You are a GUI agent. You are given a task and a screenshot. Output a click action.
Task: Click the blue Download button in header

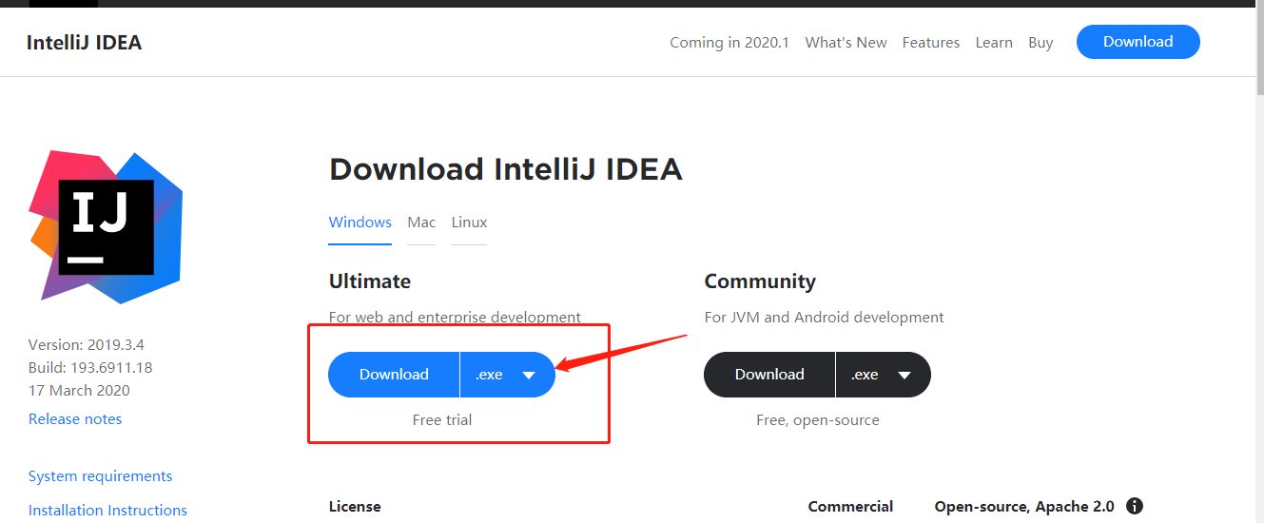pyautogui.click(x=1138, y=42)
